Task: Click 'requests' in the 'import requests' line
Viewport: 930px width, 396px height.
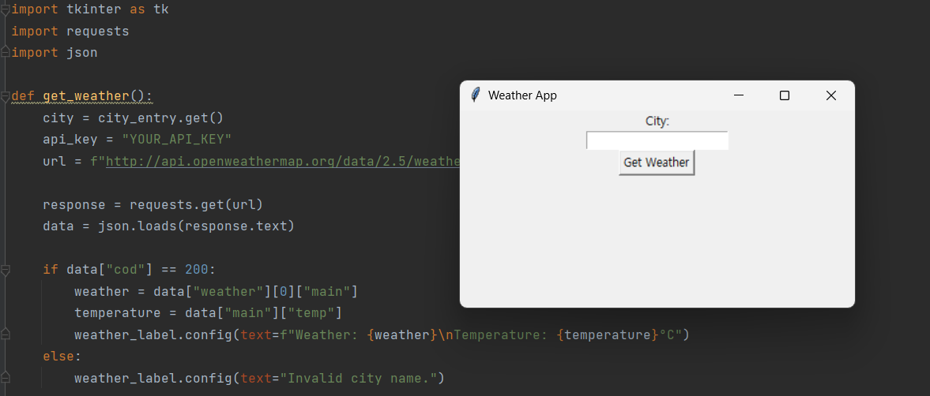Action: pos(98,31)
